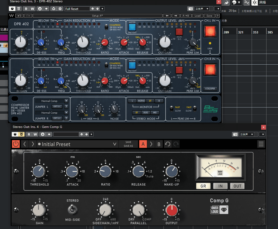Click Comp G RATIO knob

(105, 171)
